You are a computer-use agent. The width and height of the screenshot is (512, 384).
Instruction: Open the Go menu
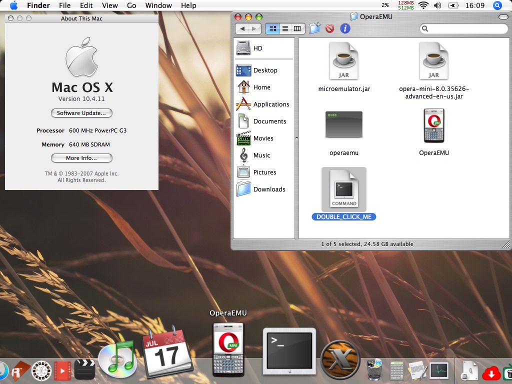(x=131, y=5)
